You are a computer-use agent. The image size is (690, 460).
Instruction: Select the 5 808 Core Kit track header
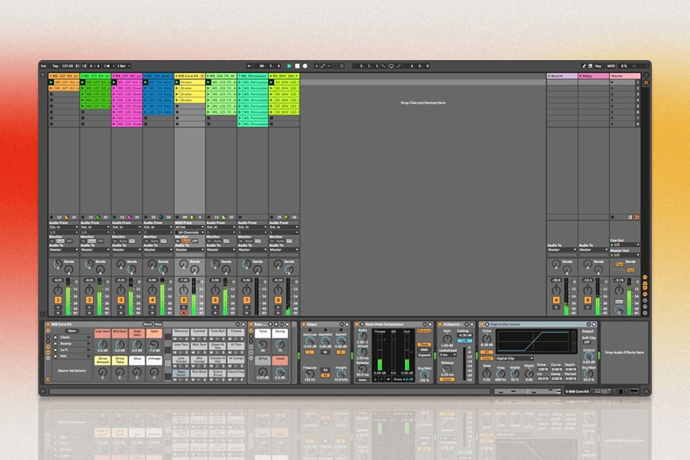coord(190,76)
